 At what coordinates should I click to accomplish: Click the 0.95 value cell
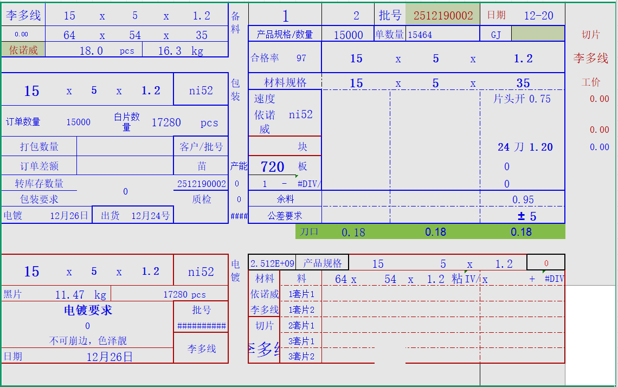click(523, 199)
